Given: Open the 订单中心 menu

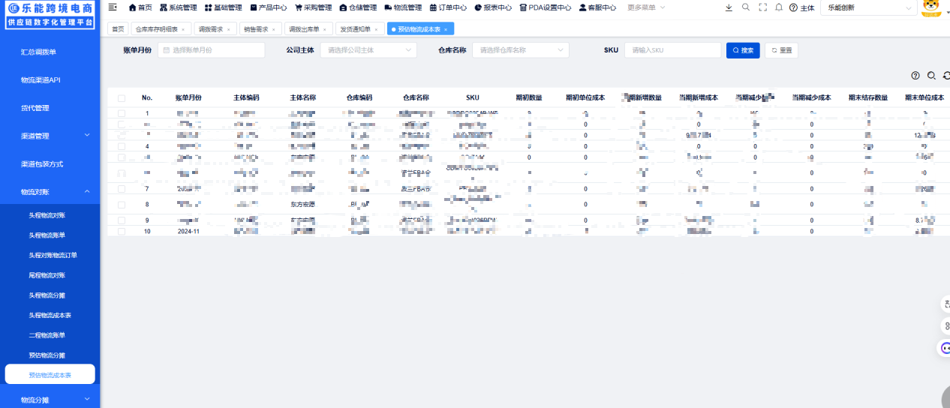Looking at the screenshot, I should (x=449, y=7).
